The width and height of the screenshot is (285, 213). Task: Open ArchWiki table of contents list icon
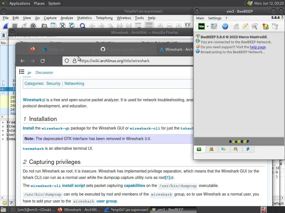point(22,72)
